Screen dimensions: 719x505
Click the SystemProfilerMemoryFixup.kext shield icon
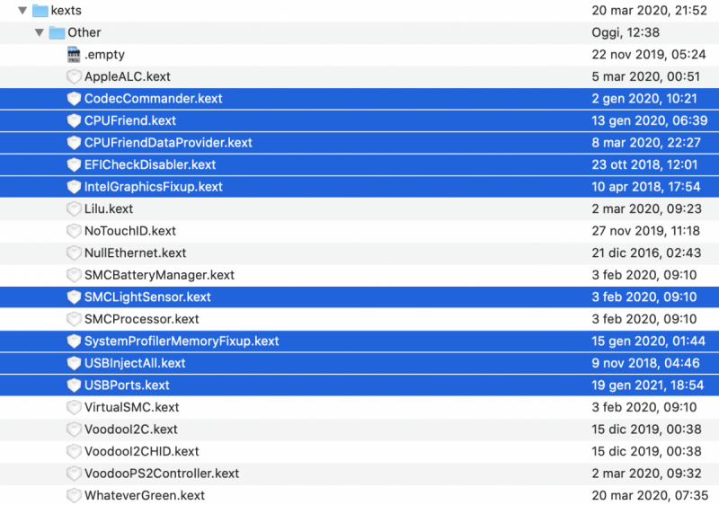tap(74, 341)
